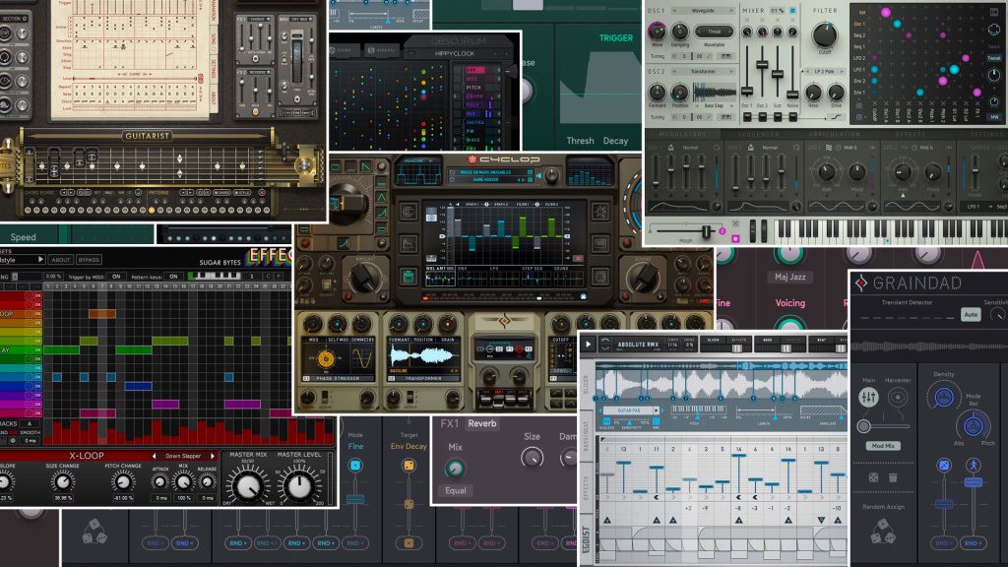This screenshot has width=1008, height=567.
Task: Click the single dice icon beside trash
Action: coord(873,477)
